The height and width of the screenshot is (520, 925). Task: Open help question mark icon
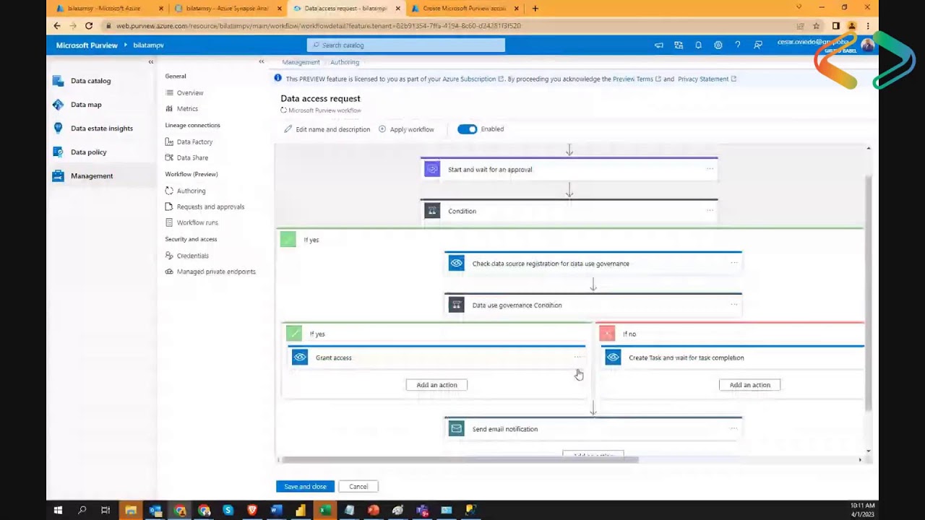point(737,45)
